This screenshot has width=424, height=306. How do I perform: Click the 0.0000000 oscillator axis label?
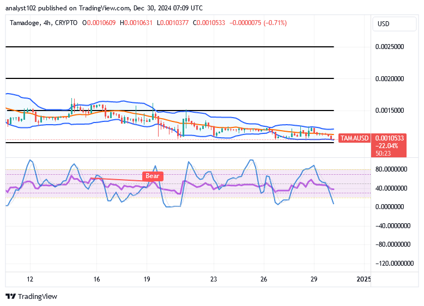pos(389,207)
